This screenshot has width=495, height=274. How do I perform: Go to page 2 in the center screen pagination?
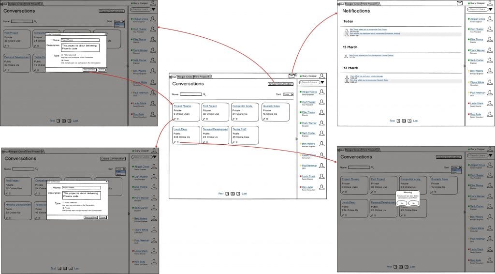(x=233, y=194)
